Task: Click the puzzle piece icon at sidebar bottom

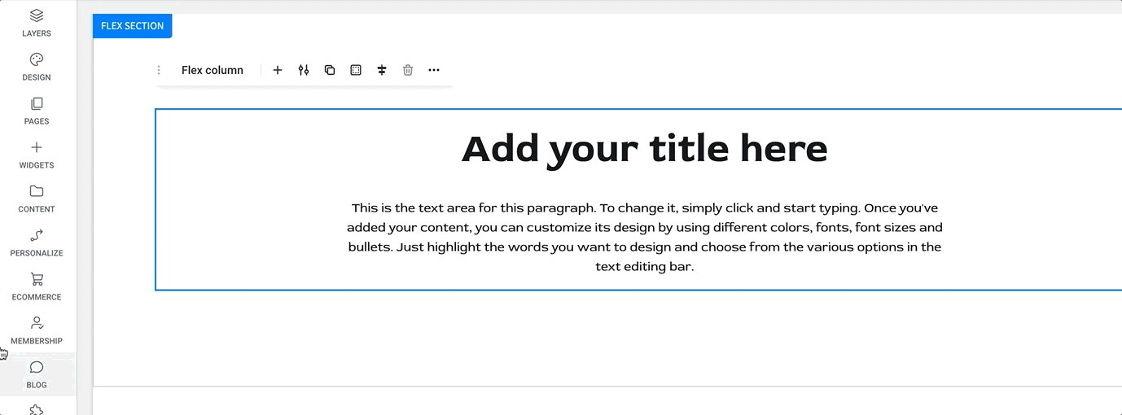Action: [x=36, y=409]
